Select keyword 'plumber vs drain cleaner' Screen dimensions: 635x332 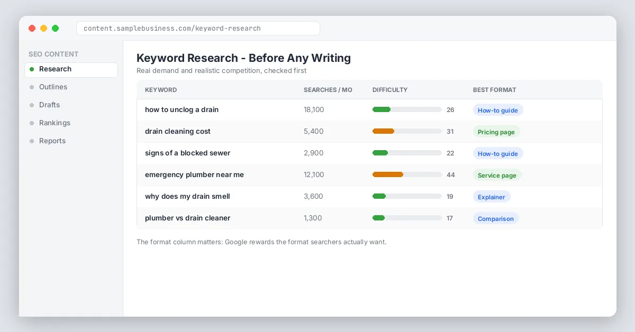click(x=187, y=218)
